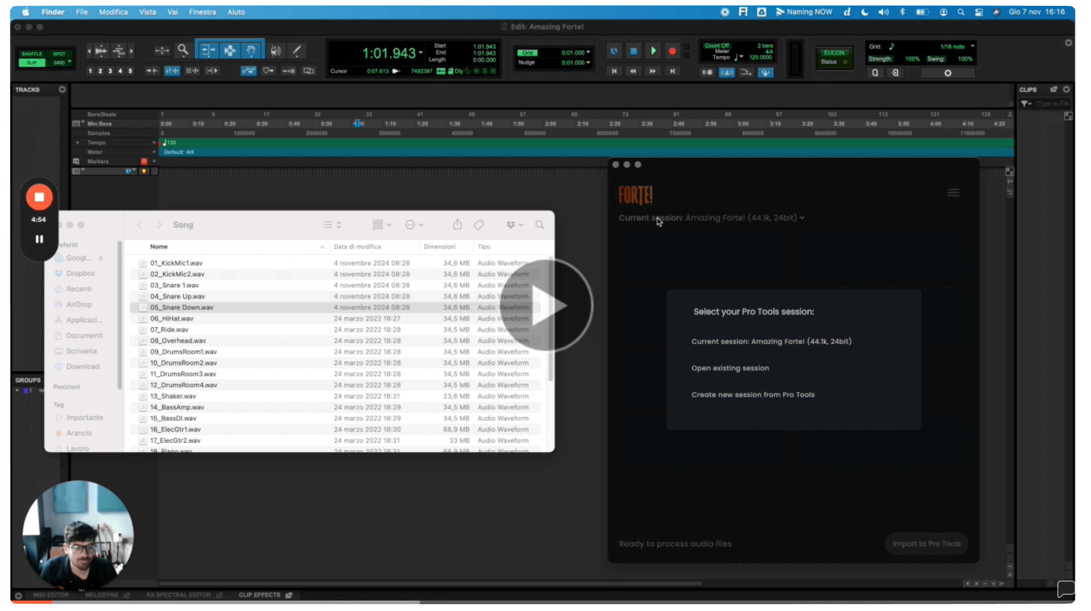1091x611 pixels.
Task: Open Aiuto menu
Action: (236, 12)
